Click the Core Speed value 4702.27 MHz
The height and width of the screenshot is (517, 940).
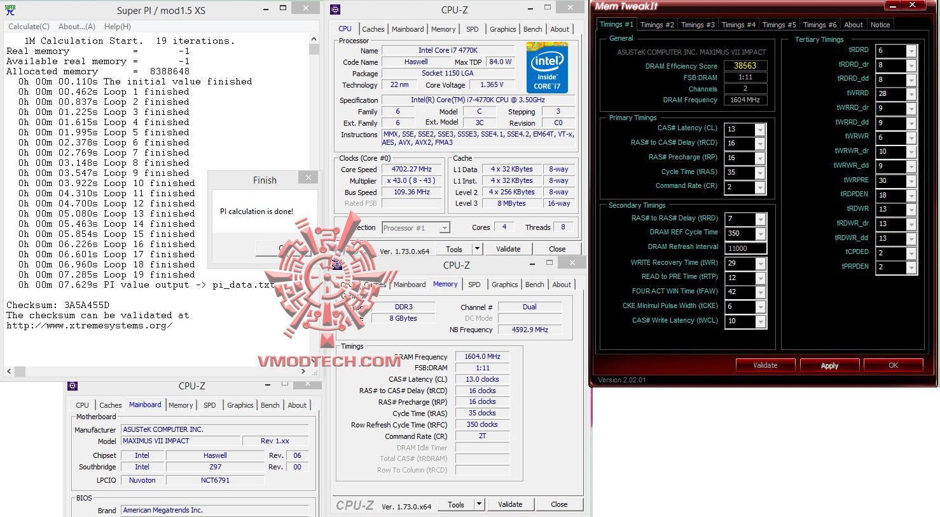point(411,170)
